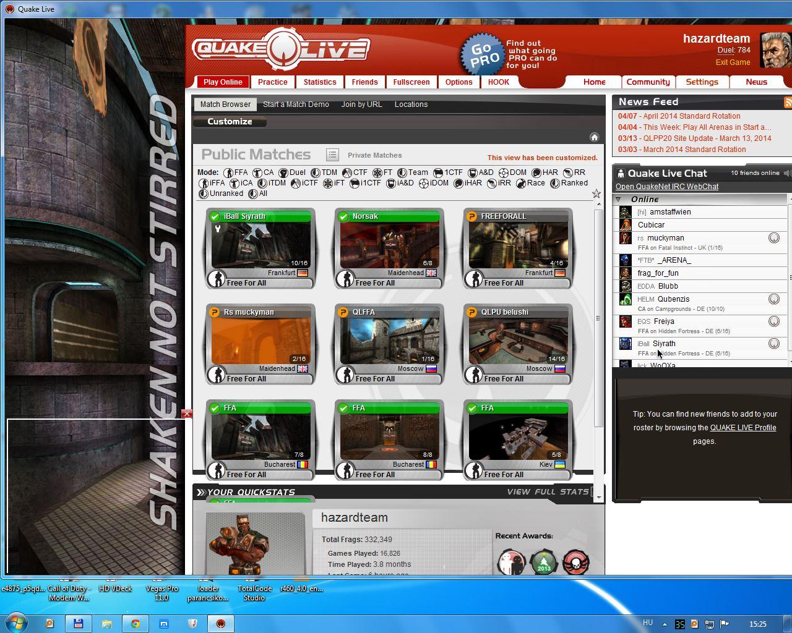Viewport: 792px width, 633px height.
Task: Click the friends list scrollbar
Action: 790,277
